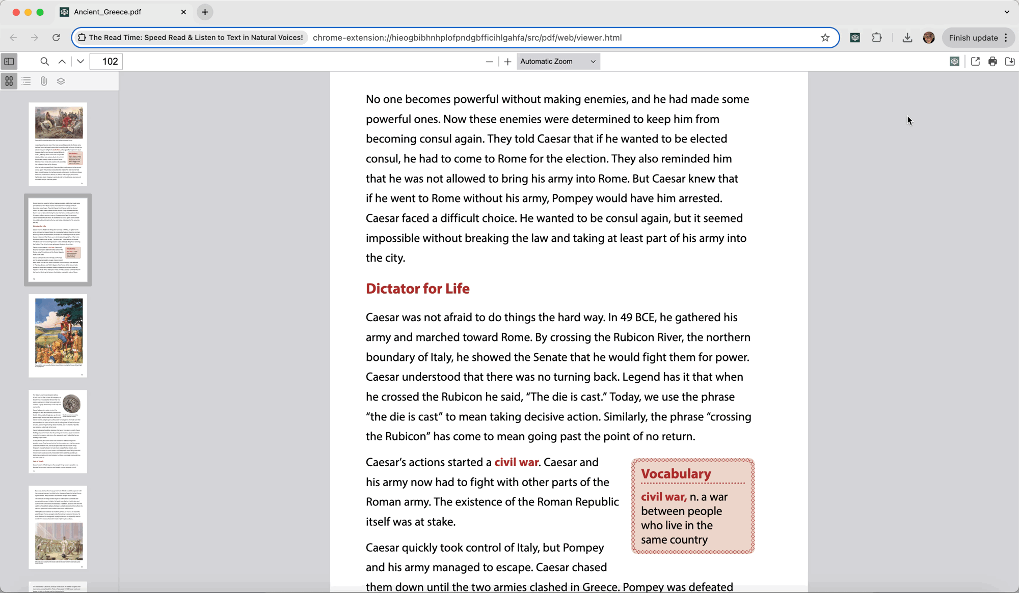Click the Read Time icon in PDF toolbar

(954, 62)
